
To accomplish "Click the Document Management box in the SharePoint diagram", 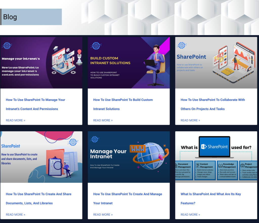I will pyautogui.click(x=184, y=170).
